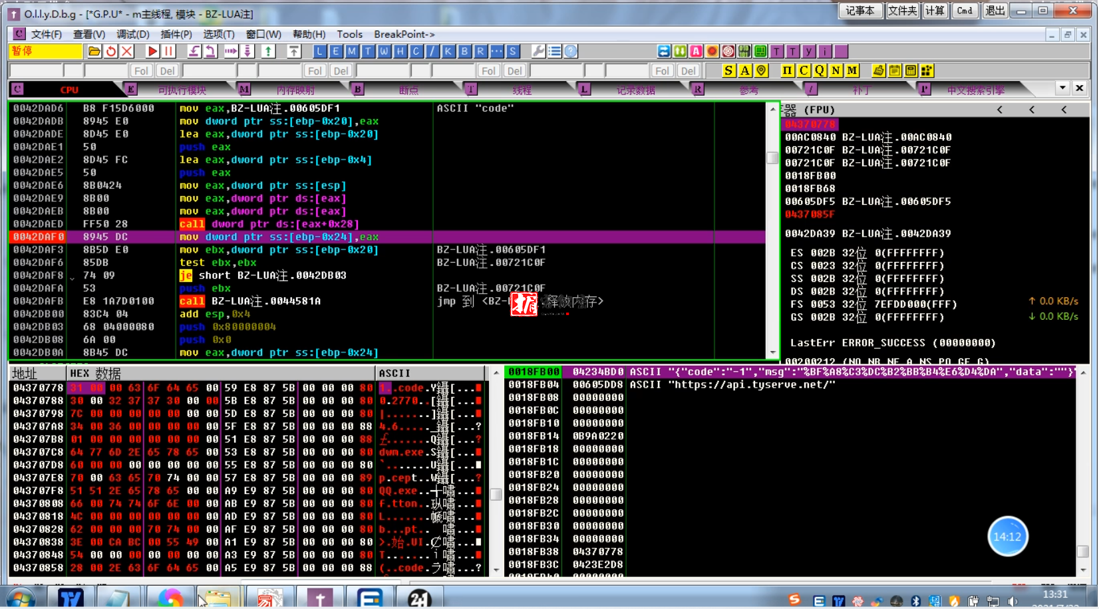Click the first Fol button

(141, 70)
